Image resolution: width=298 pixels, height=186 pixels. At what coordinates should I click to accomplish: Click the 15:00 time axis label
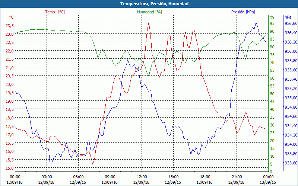tap(173, 177)
